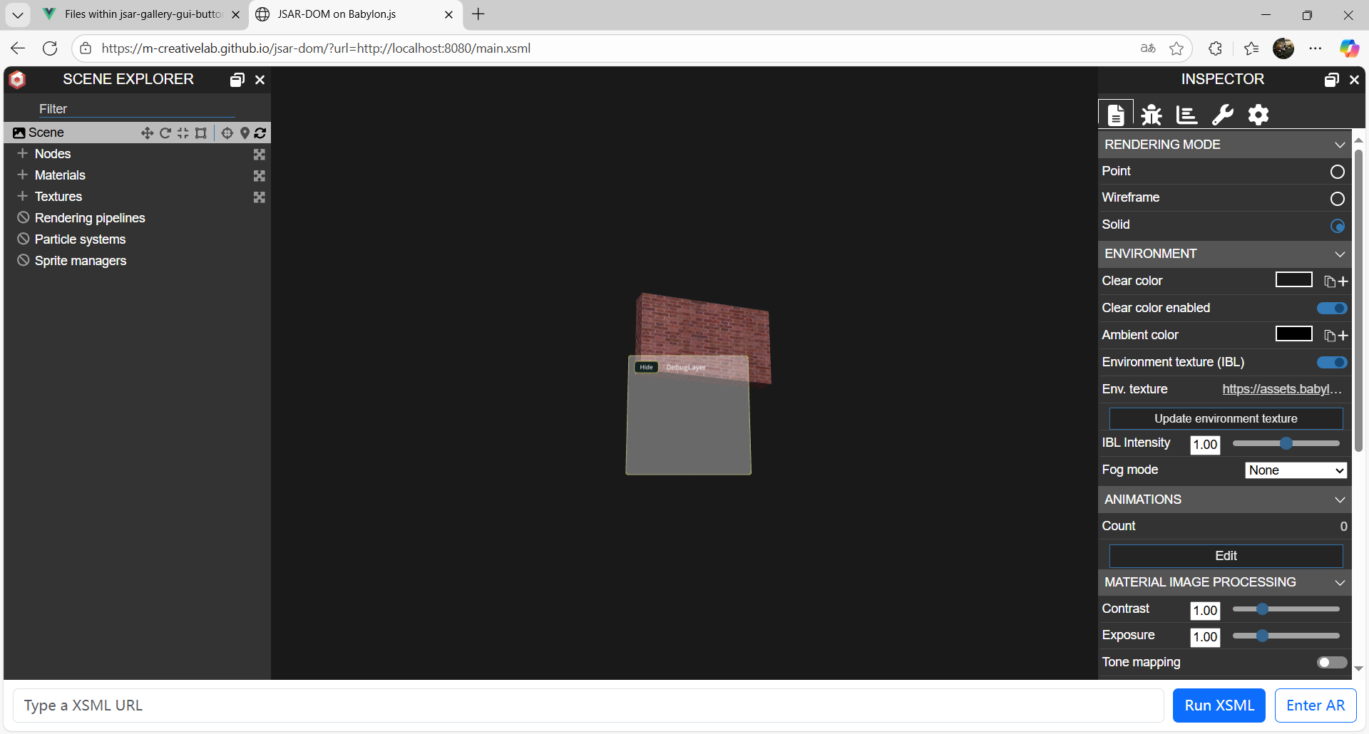The image size is (1369, 734).
Task: Adjust the Exposure slider
Action: click(1286, 636)
